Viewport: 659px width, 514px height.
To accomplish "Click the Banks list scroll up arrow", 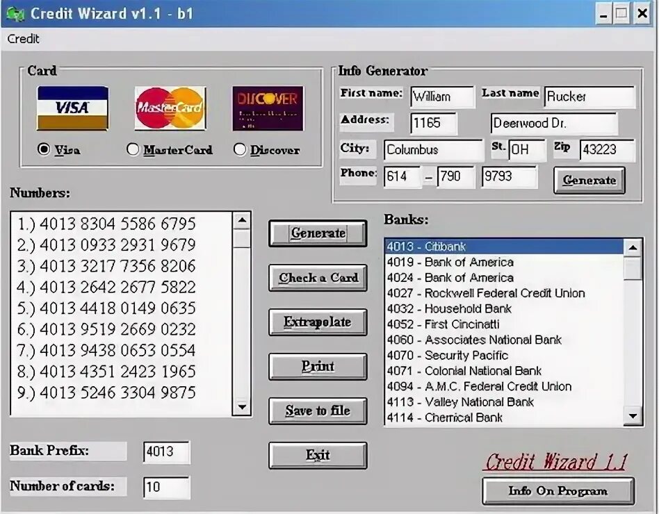I will [x=633, y=247].
